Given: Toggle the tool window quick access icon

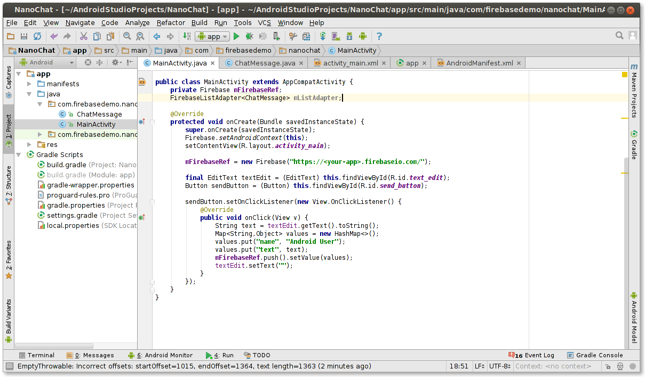Looking at the screenshot, I should [9, 366].
